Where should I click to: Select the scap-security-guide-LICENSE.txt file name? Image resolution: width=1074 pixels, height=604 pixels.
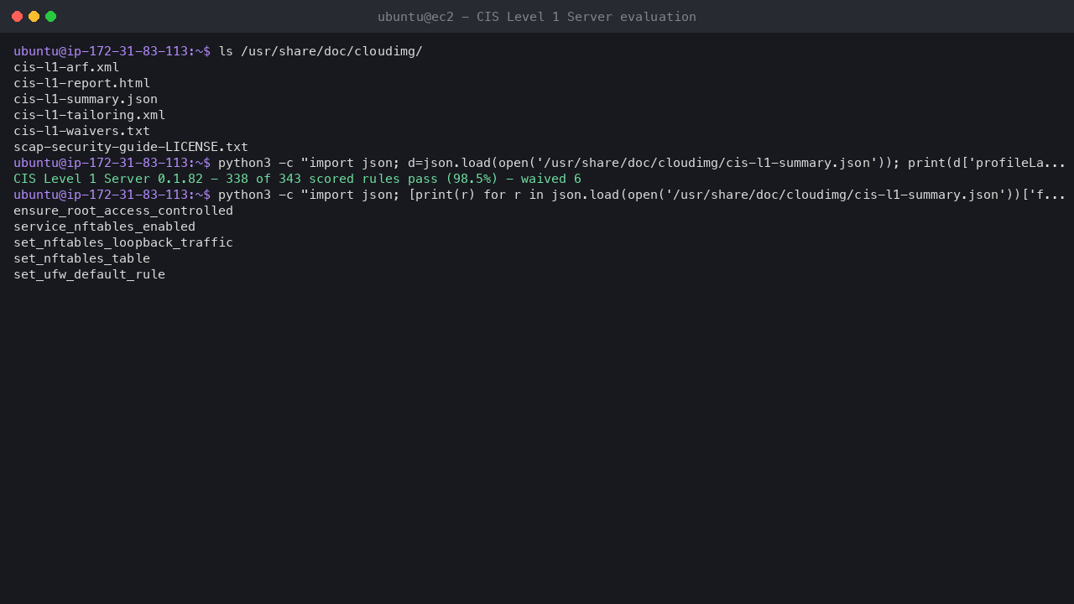131,147
